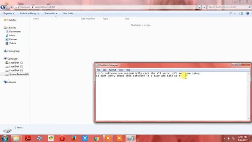Open Opera browser from the taskbar
The image size is (252, 142).
tap(62, 138)
